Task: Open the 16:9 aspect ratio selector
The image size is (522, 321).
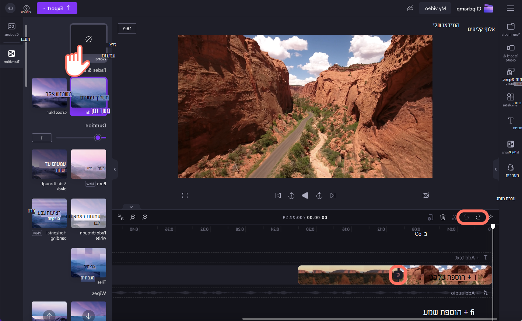Action: [127, 28]
